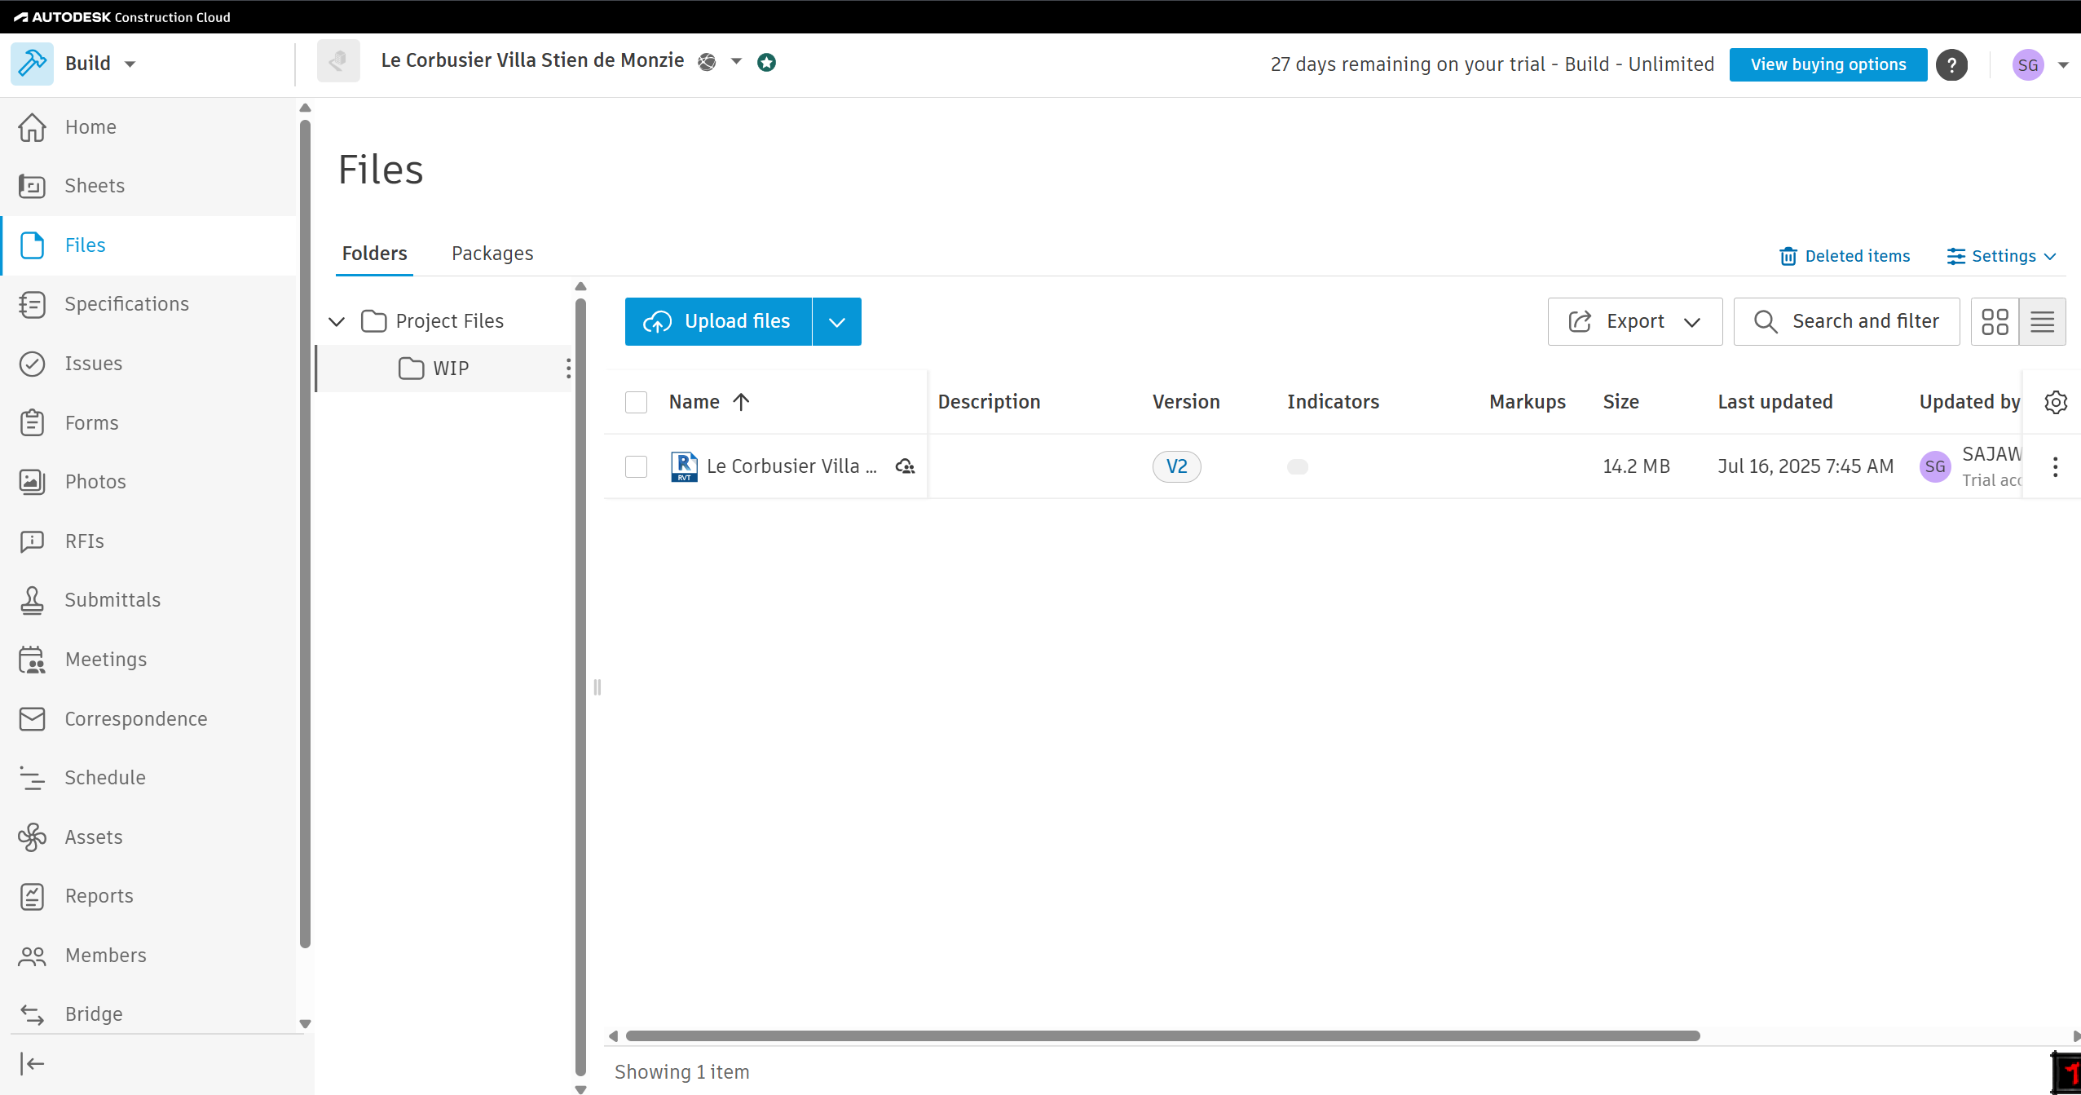Open the Issues section
The height and width of the screenshot is (1095, 2081).
point(148,364)
